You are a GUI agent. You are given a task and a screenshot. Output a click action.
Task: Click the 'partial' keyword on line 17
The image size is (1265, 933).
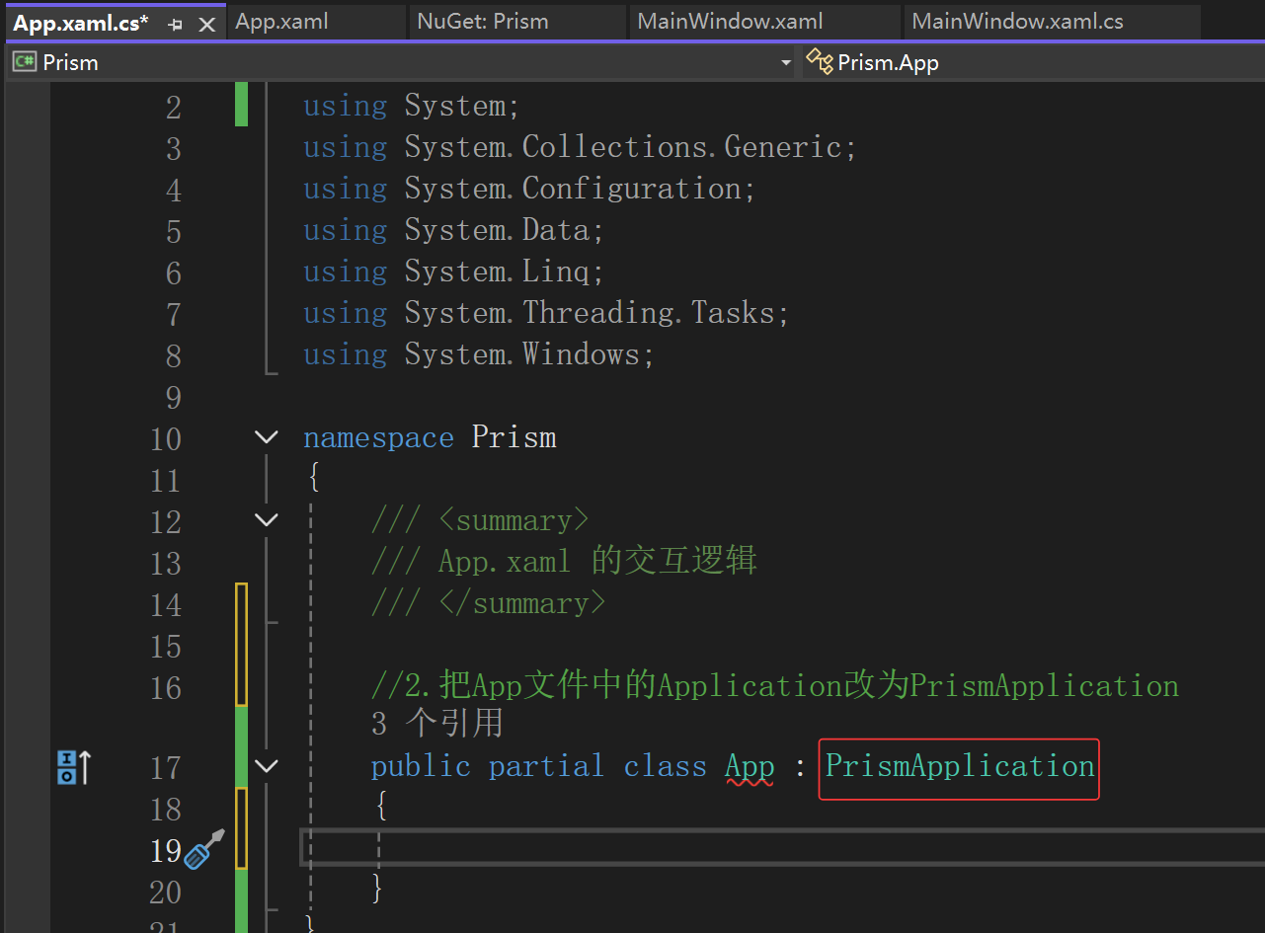(x=546, y=766)
